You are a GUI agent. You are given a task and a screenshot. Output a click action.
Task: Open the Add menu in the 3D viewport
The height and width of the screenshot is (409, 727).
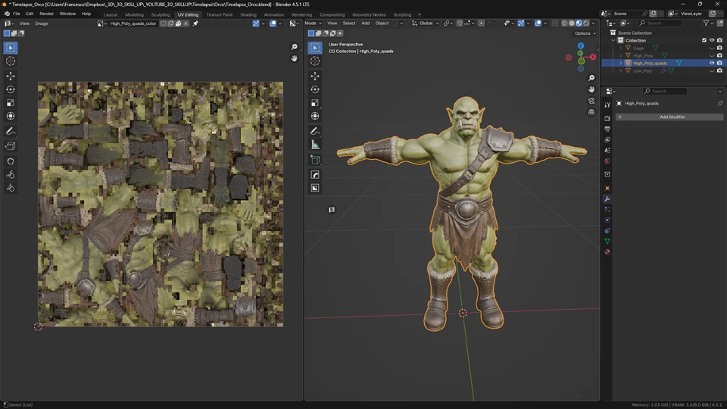click(x=365, y=23)
